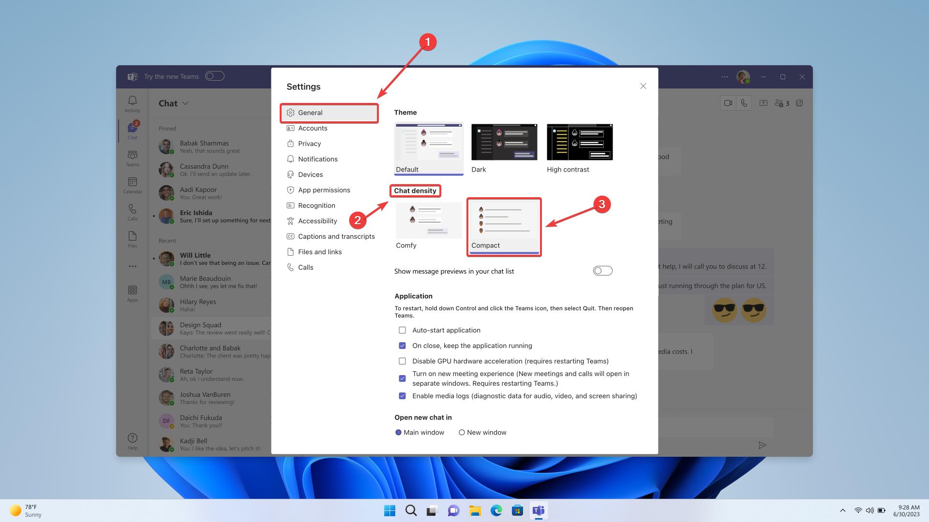
Task: Open the Help icon in sidebar
Action: (x=132, y=441)
